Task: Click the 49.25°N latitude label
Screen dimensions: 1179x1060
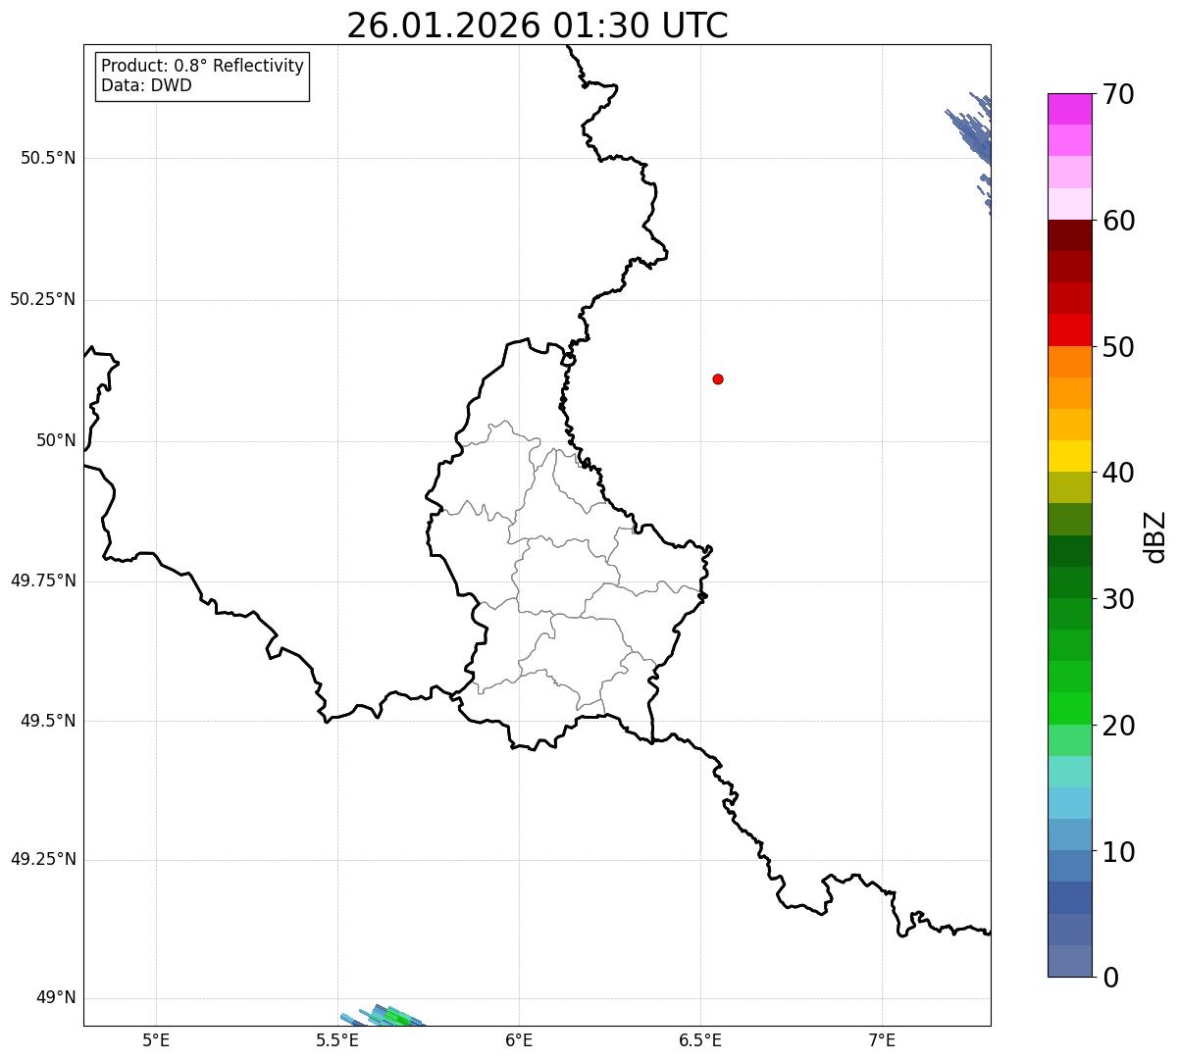Action: click(x=43, y=859)
